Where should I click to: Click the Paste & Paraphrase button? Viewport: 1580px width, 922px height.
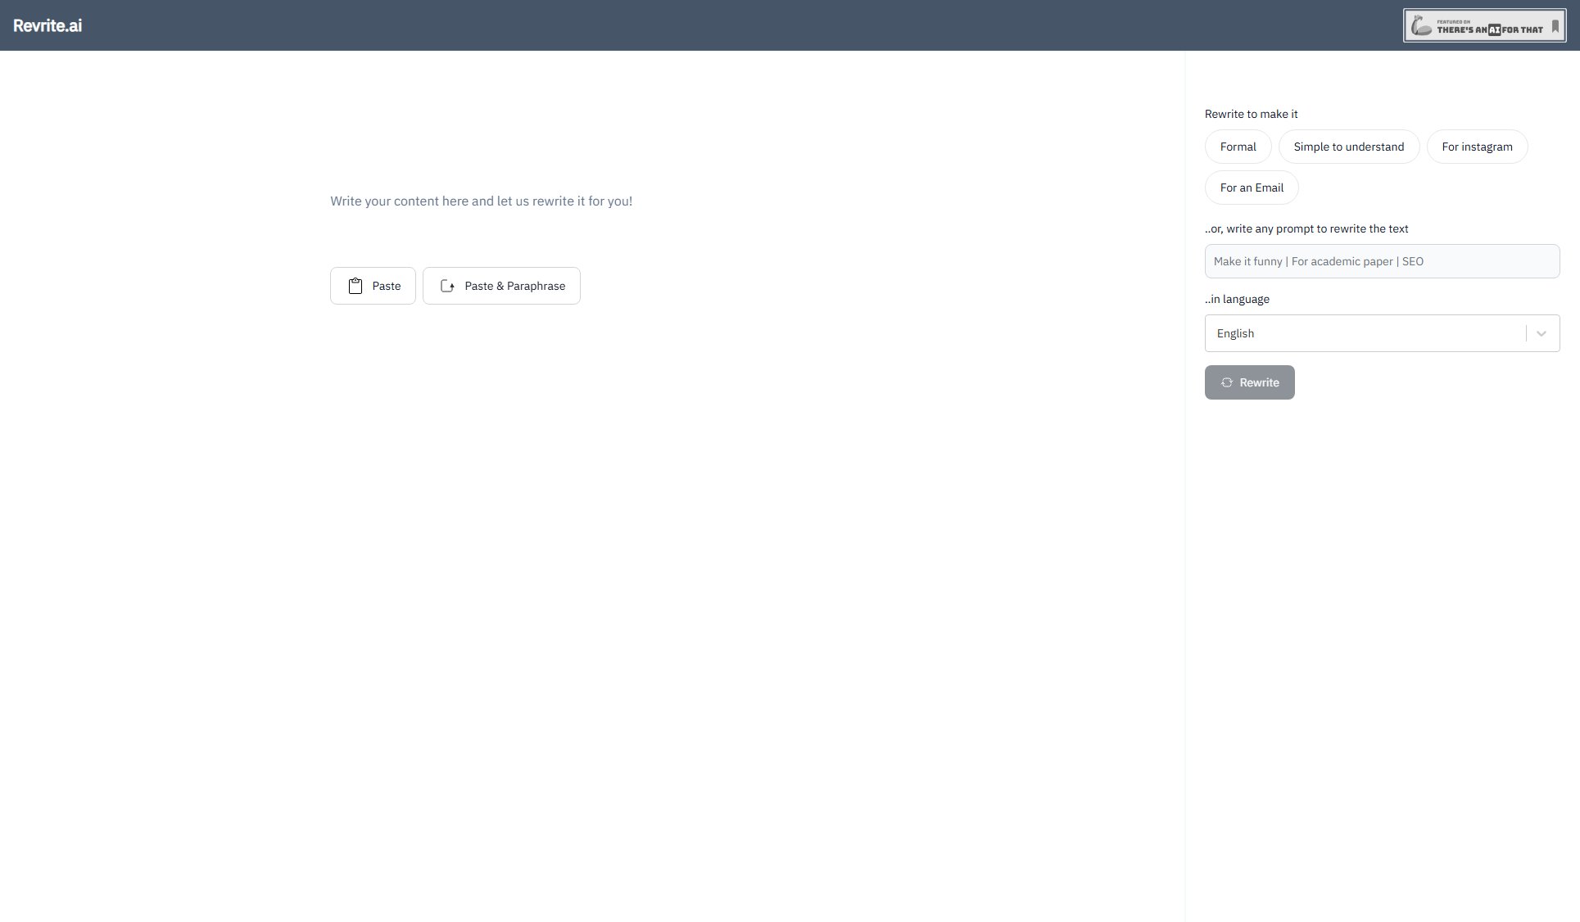coord(501,286)
